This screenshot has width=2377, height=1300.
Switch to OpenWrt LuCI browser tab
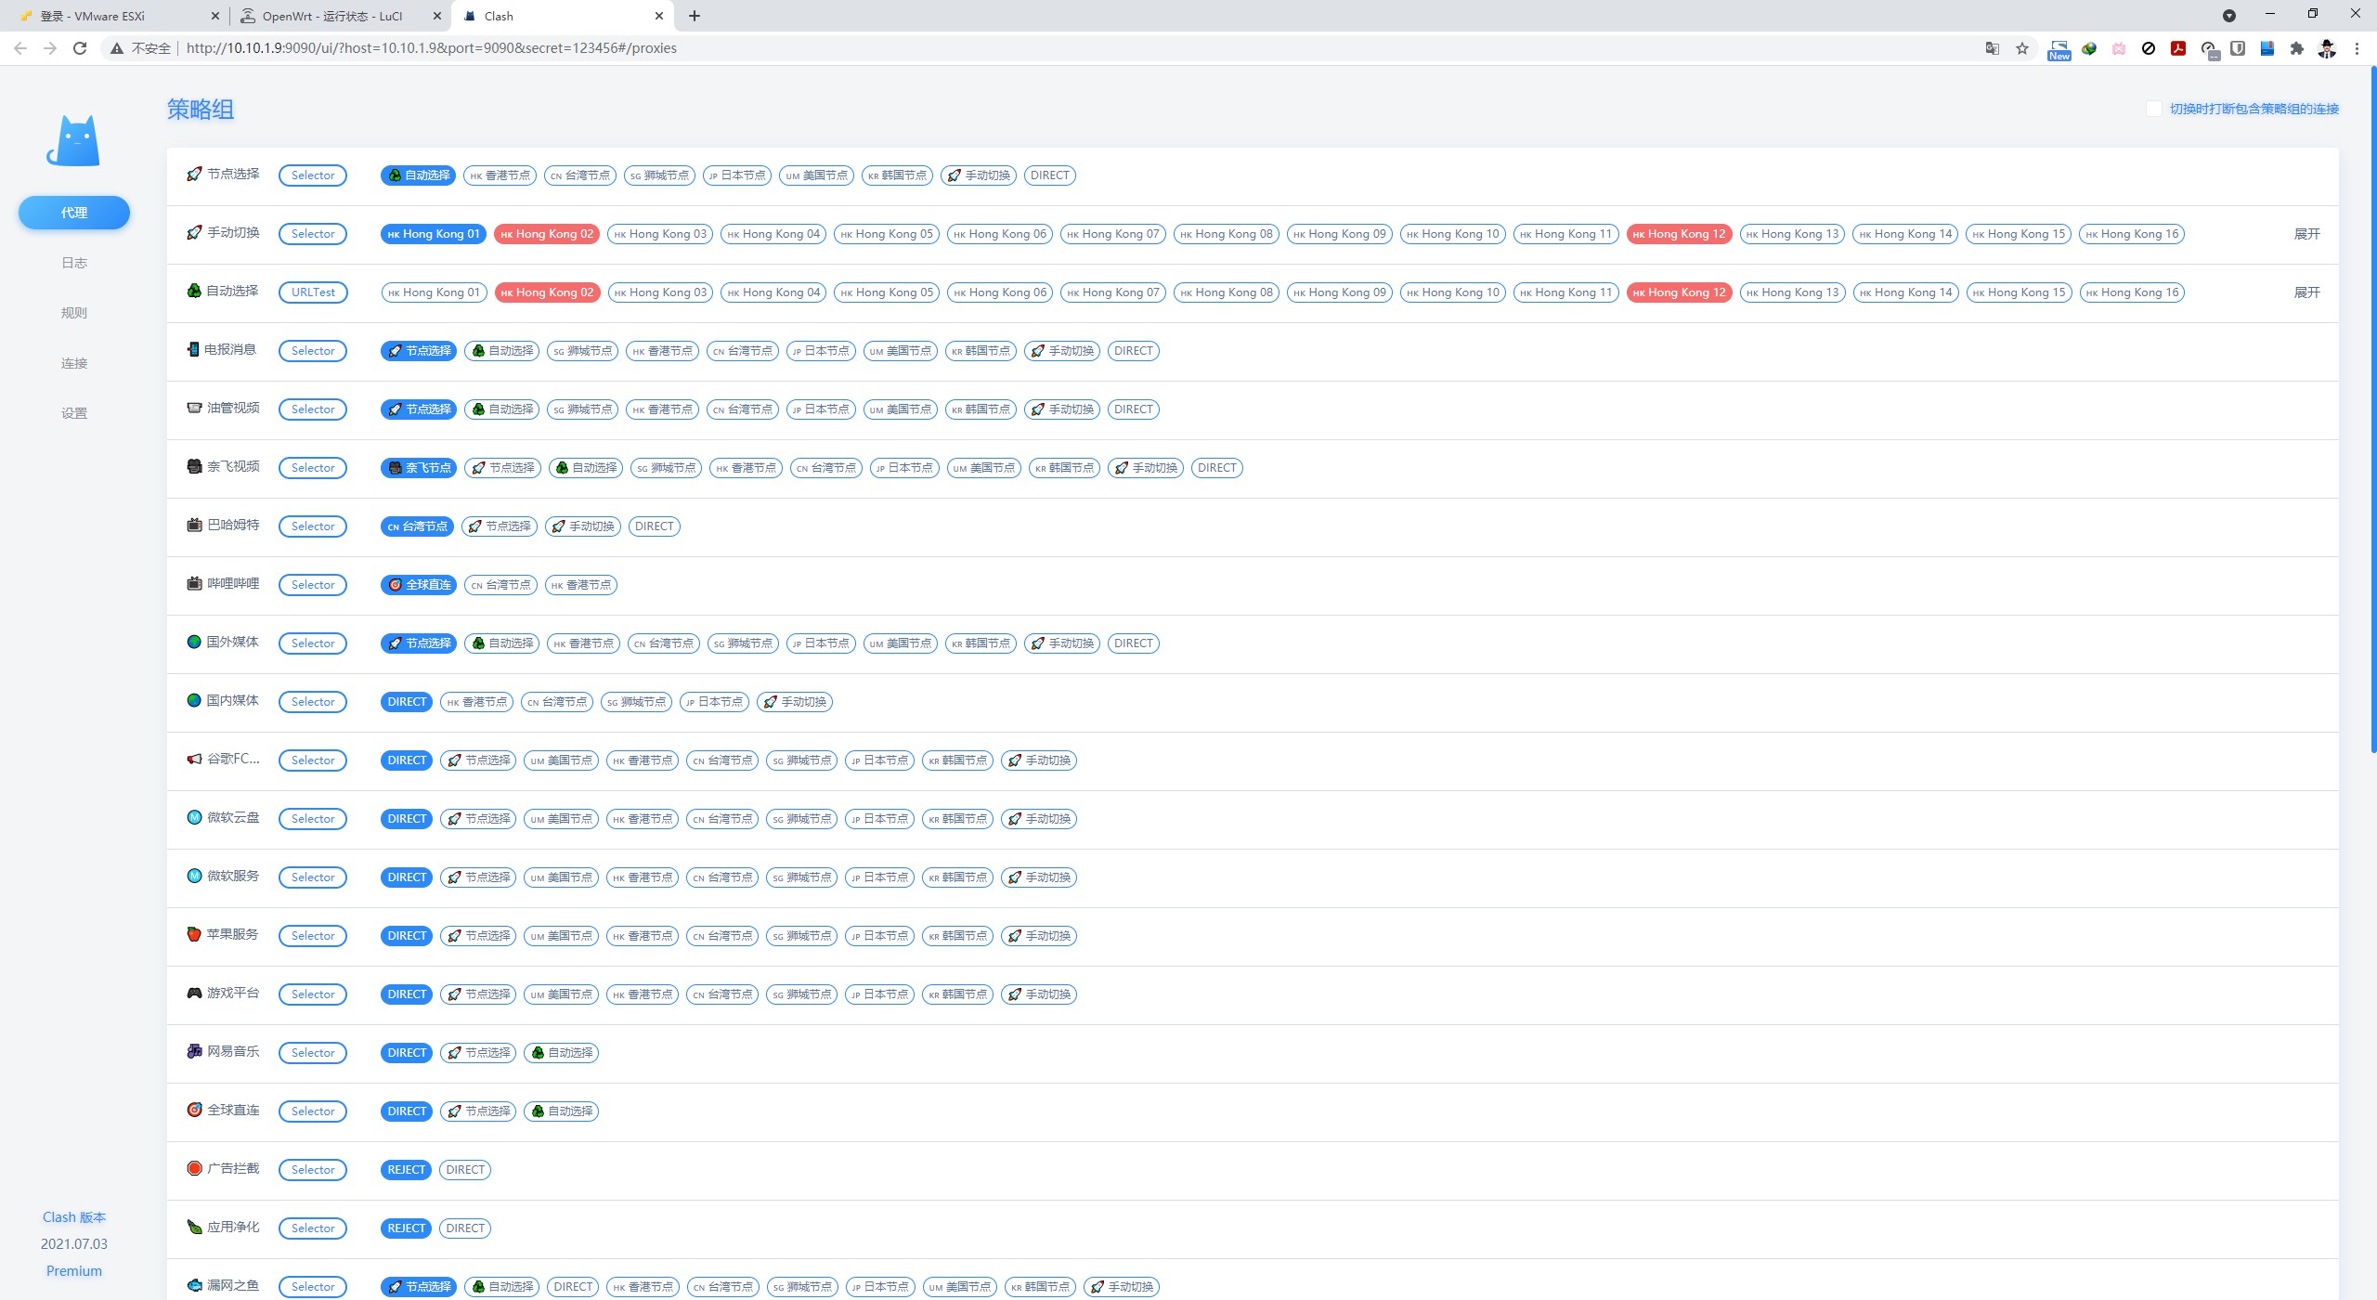(x=332, y=16)
